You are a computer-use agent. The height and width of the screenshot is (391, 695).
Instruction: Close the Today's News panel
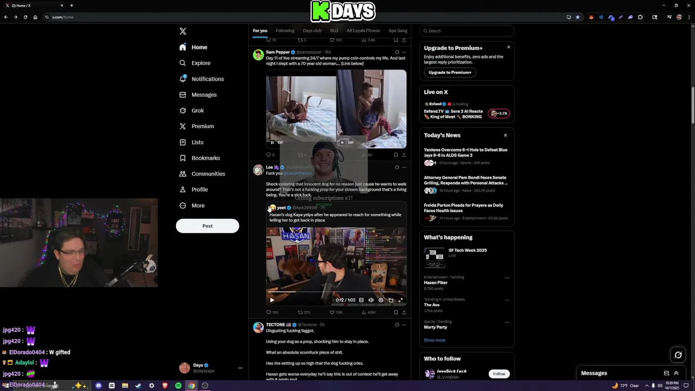click(506, 135)
